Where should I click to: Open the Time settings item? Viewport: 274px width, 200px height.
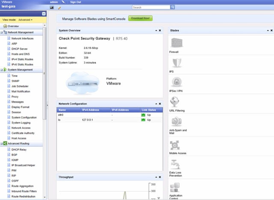point(14,76)
